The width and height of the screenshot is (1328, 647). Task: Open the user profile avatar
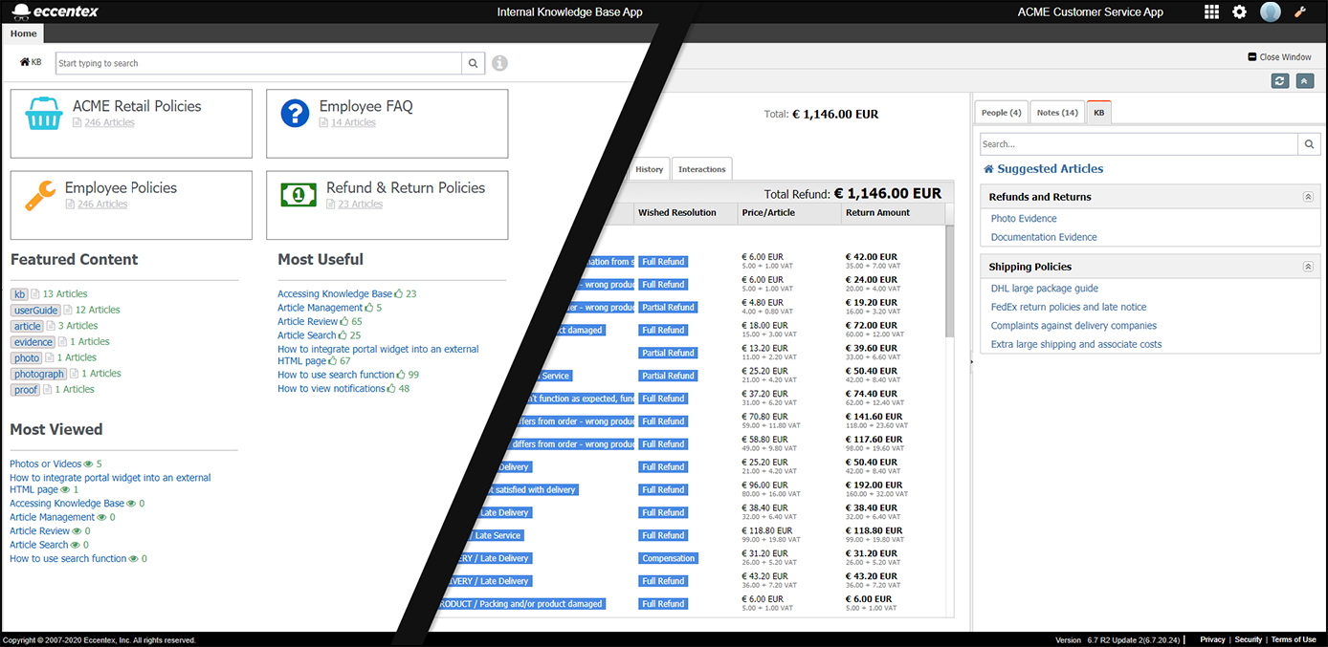(x=1270, y=11)
